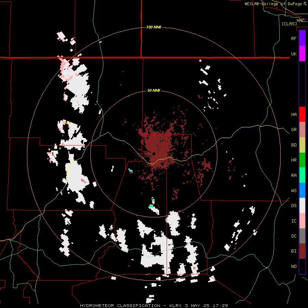Click the brown BI legend color swatch
This screenshot has width=308, height=308.
pyautogui.click(x=302, y=251)
